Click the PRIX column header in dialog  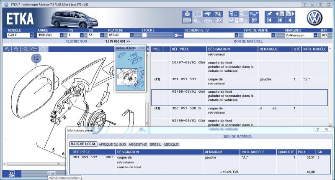306,152
